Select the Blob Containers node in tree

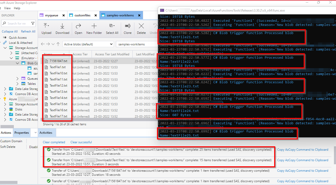29,63
